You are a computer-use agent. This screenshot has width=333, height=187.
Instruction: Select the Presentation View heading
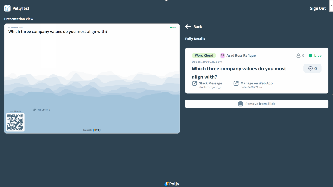[19, 19]
